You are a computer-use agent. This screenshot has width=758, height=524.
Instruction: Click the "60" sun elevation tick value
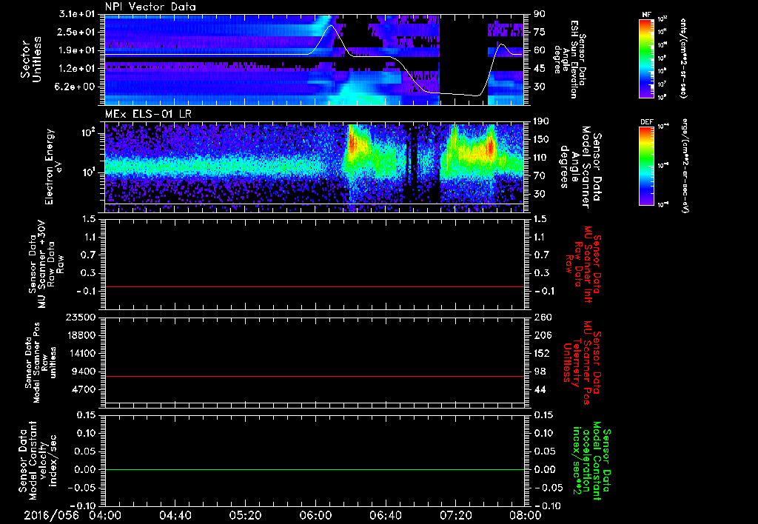(x=540, y=50)
